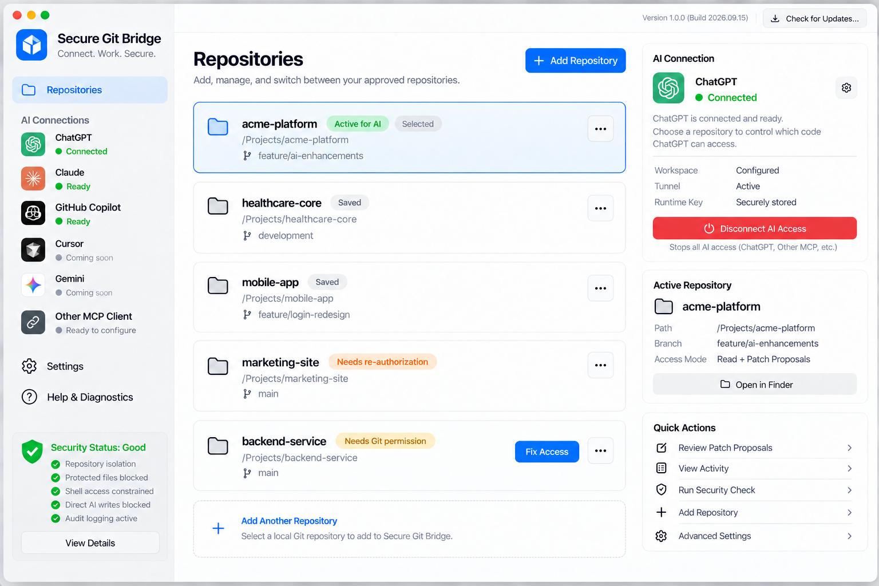Click the Security Status shield icon
The width and height of the screenshot is (879, 586).
[x=33, y=452]
